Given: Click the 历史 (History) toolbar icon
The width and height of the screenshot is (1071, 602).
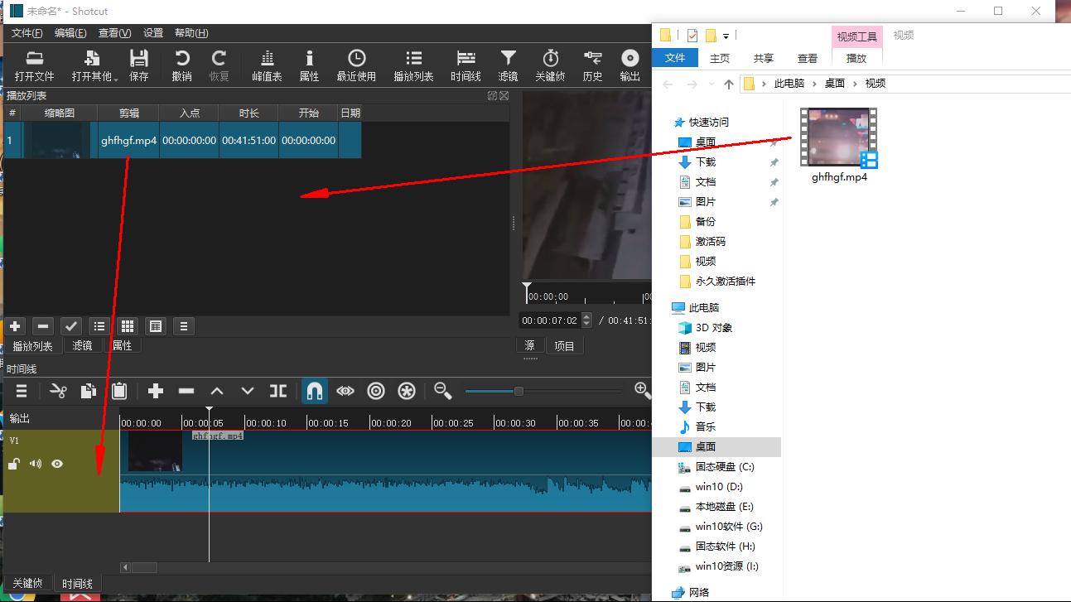Looking at the screenshot, I should coord(591,65).
